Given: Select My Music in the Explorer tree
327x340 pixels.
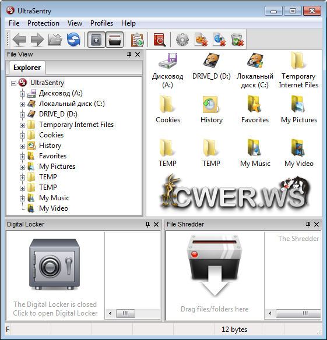Looking at the screenshot, I should pos(54,198).
